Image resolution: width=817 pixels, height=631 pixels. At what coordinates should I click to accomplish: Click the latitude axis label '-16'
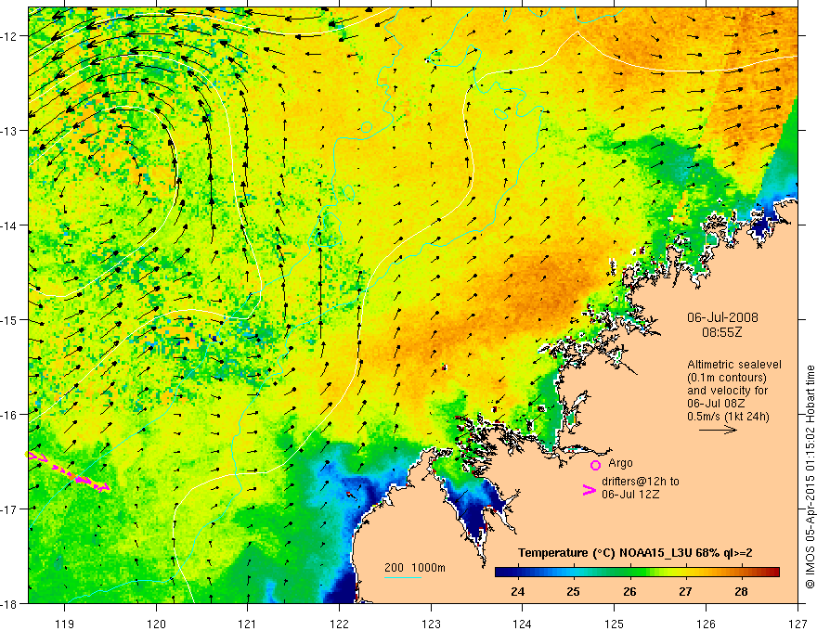coord(9,415)
